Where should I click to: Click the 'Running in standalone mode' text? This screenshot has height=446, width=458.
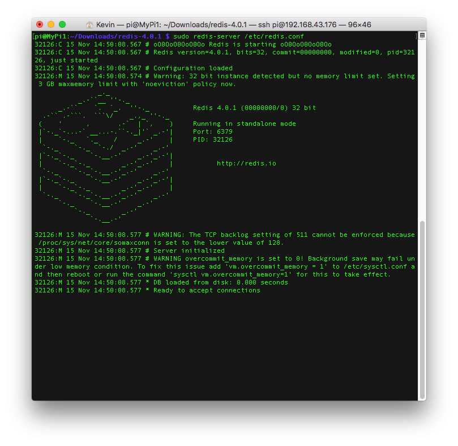pos(245,124)
